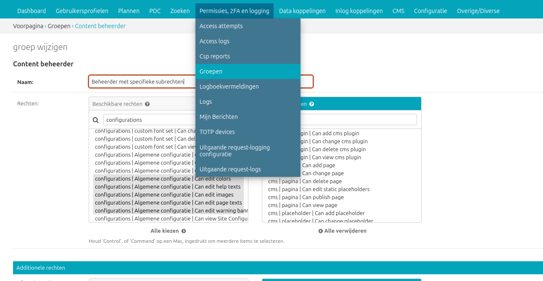Click the magnifier icon in available rights filter

click(x=96, y=120)
